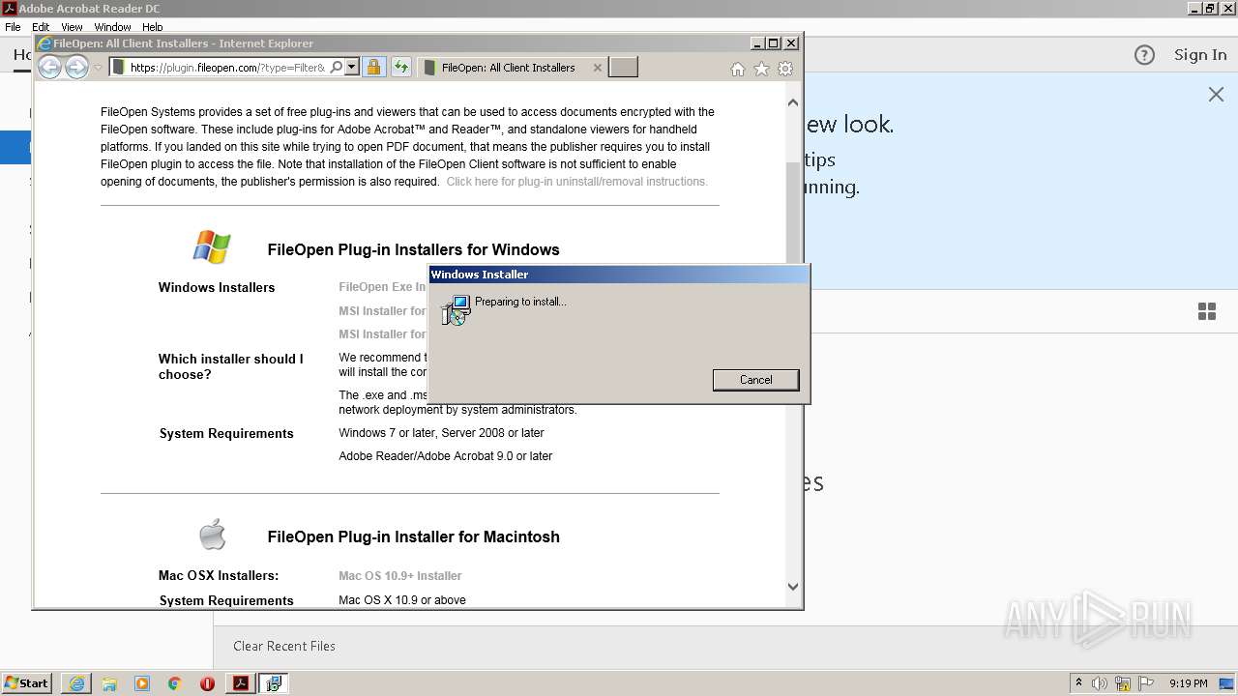Screen dimensions: 1238x696
Task: Click Sign In in Acrobat Reader
Action: [x=1200, y=55]
